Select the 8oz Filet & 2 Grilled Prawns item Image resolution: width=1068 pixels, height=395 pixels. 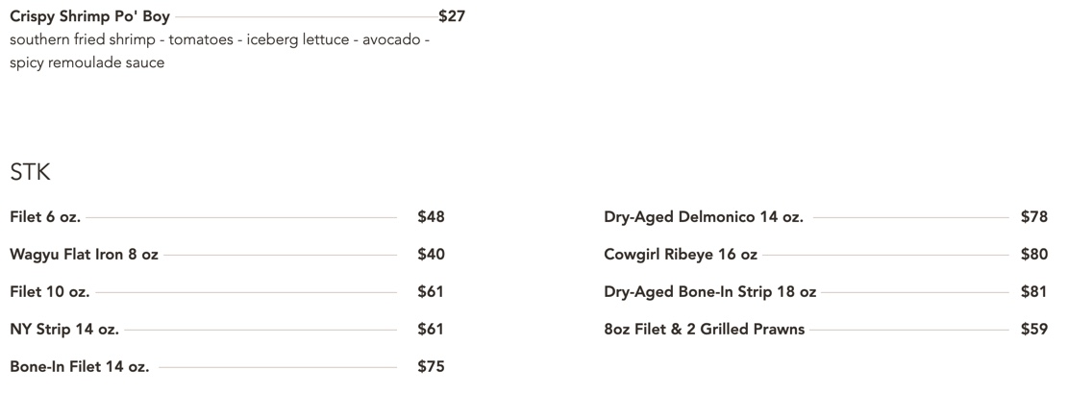pos(704,330)
